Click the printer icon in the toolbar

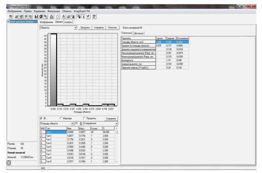(51, 15)
